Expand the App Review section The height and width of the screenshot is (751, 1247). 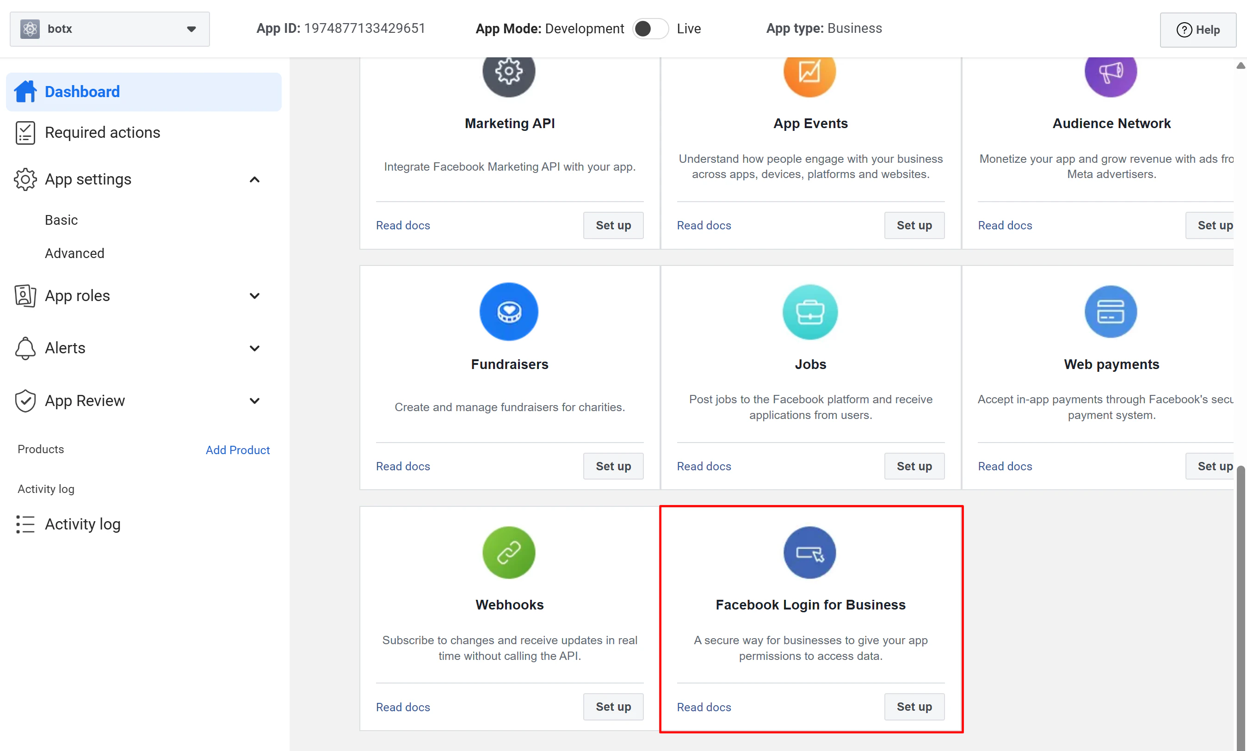click(254, 401)
